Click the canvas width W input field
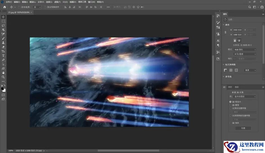265x153 pixels. tap(237, 30)
